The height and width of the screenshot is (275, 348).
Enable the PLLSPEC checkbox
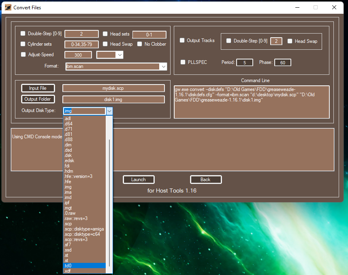[183, 62]
